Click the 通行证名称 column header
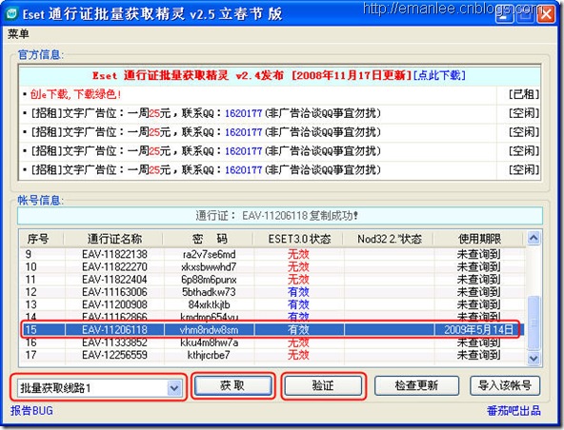Image resolution: width=564 pixels, height=430 pixels. 114,239
